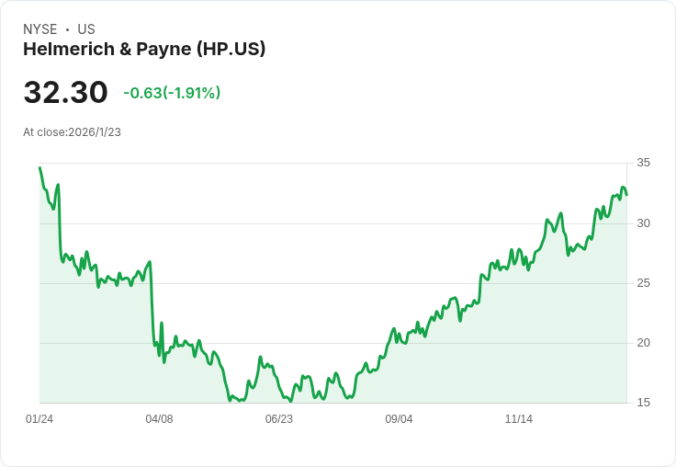Click the 20 y-axis price label
This screenshot has width=676, height=467.
click(x=643, y=343)
